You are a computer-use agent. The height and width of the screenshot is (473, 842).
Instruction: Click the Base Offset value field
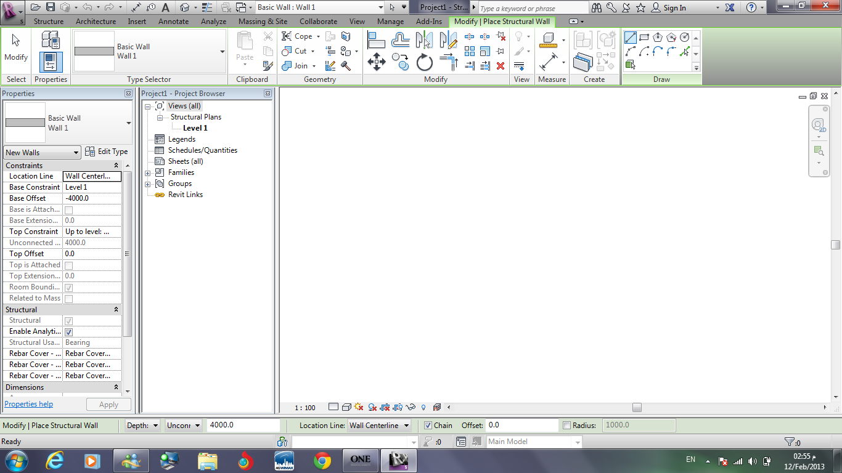pos(92,198)
